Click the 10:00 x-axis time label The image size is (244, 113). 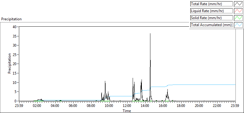click(x=109, y=106)
